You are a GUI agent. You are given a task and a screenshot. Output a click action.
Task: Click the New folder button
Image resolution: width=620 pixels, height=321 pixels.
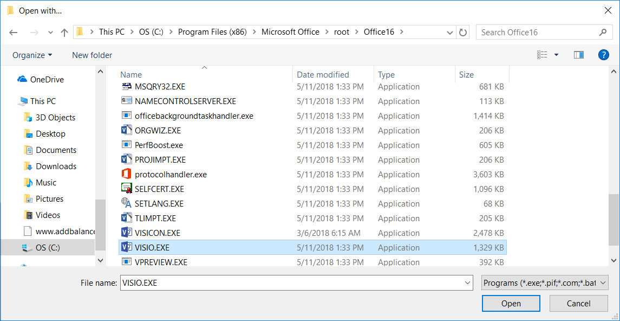[92, 55]
